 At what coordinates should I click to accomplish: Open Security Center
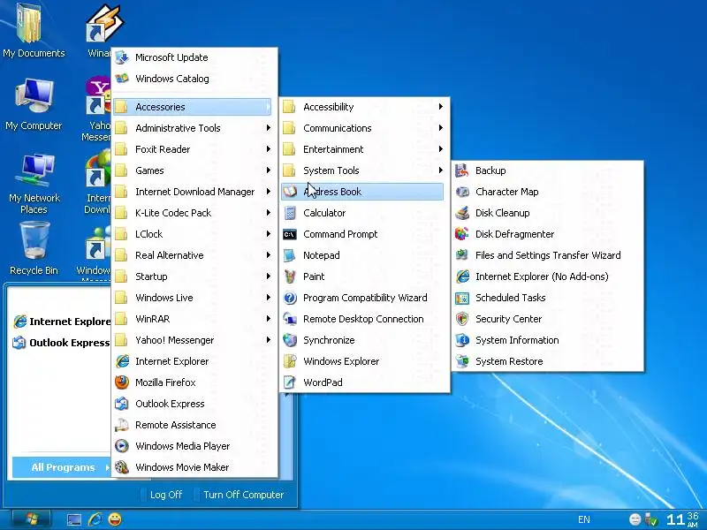pyautogui.click(x=547, y=319)
